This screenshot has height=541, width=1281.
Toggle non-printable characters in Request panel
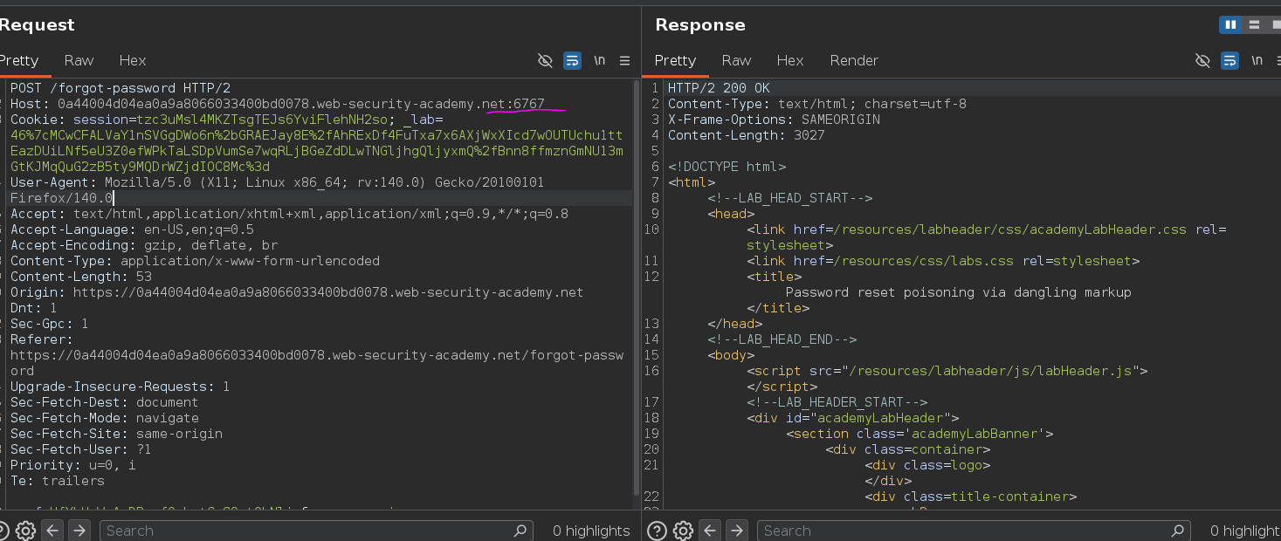(x=546, y=60)
